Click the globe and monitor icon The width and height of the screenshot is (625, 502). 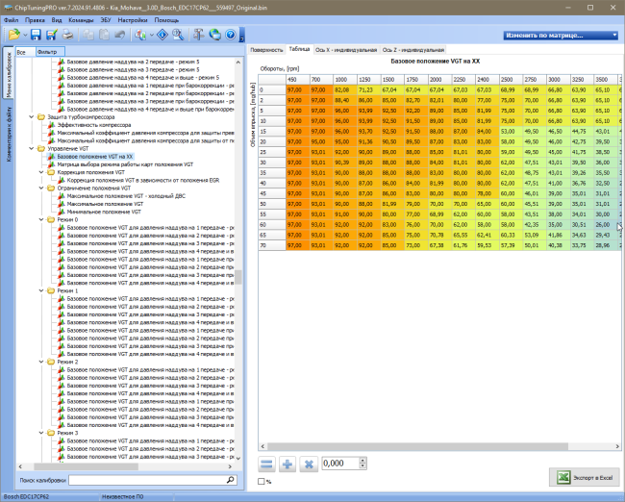(214, 35)
